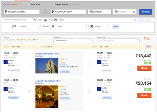Screen dimensions: 157x112
Task: Change return flight in Ginger Hotel package
Action: click(x=107, y=70)
